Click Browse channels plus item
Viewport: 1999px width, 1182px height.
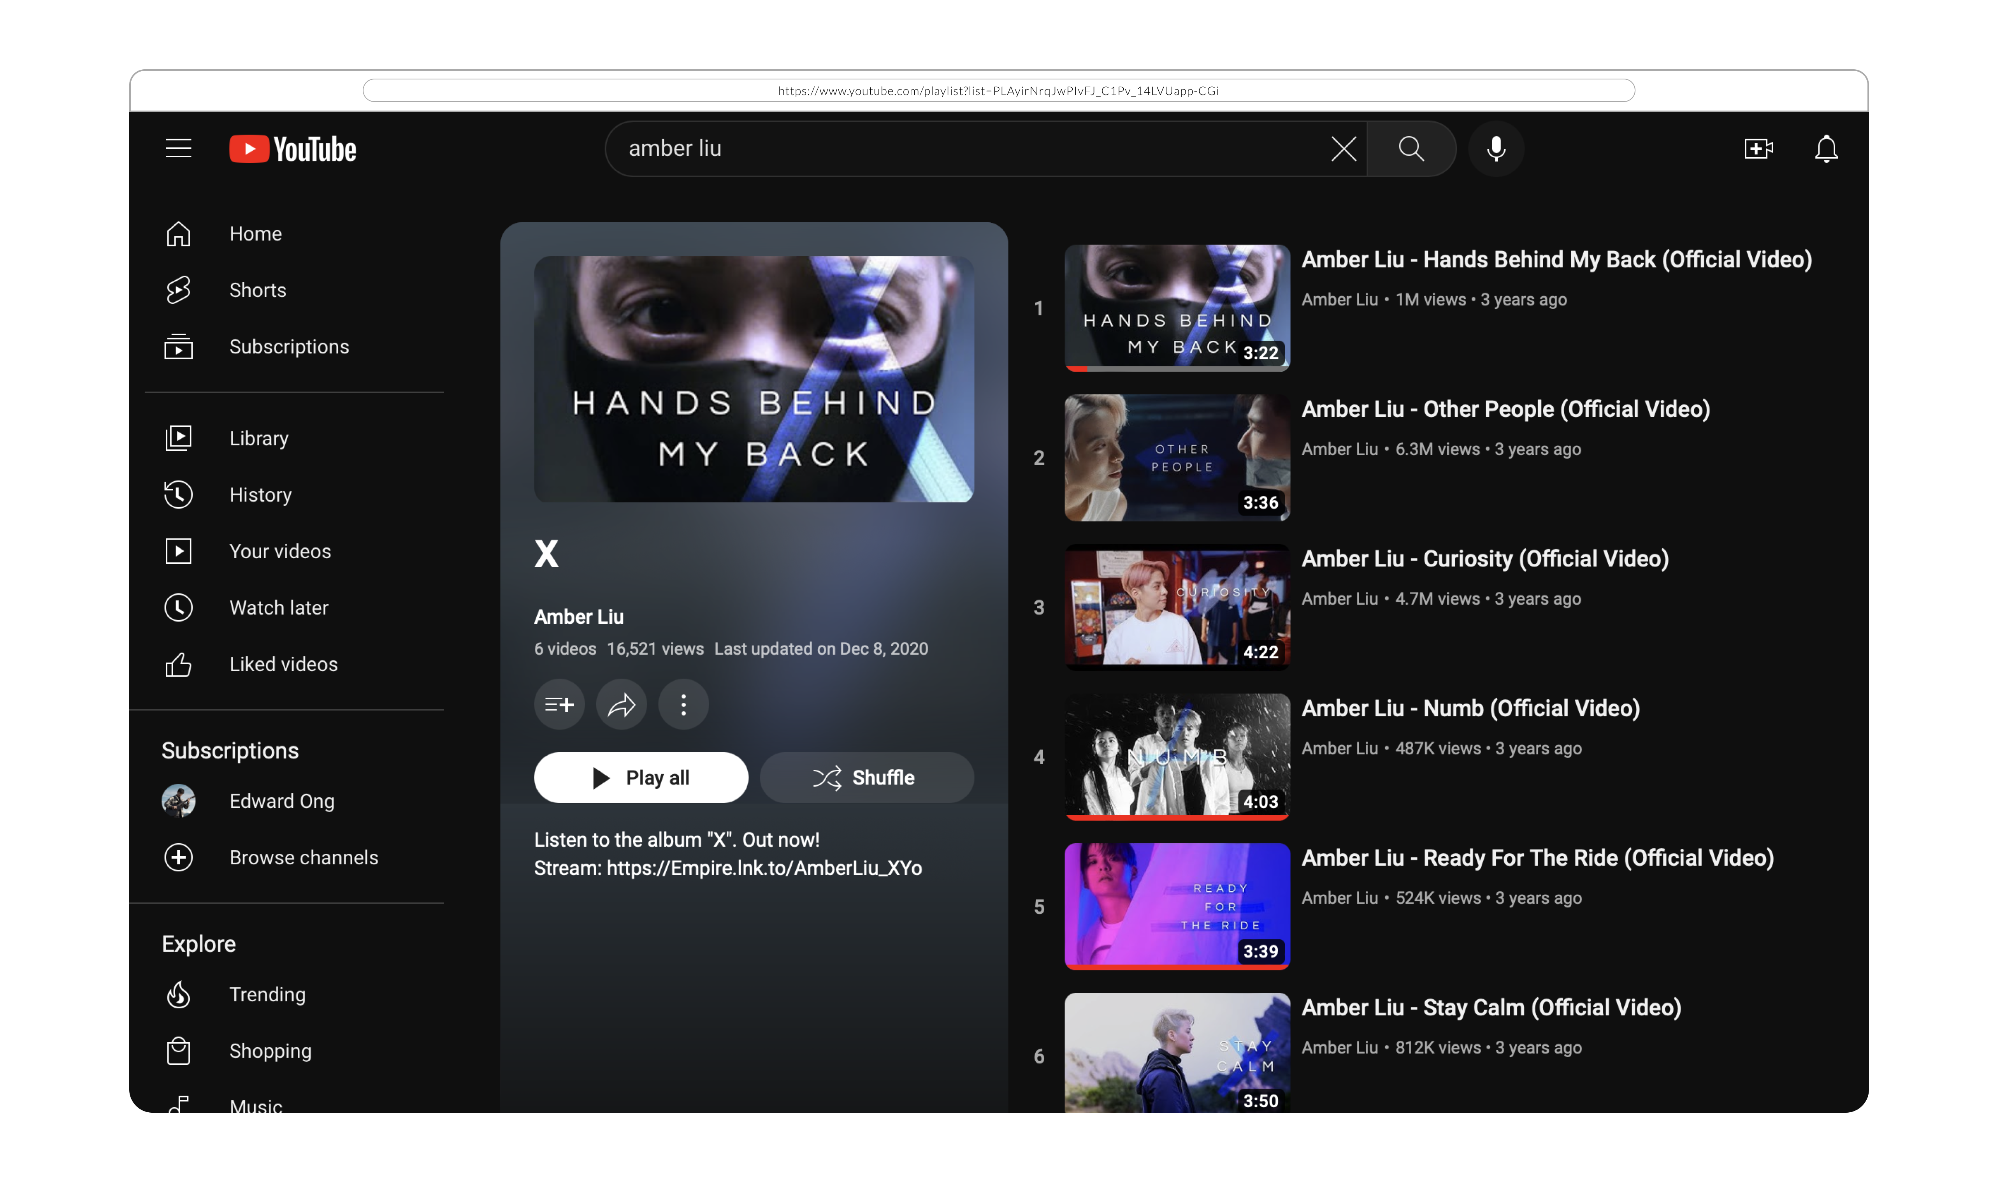[x=302, y=858]
